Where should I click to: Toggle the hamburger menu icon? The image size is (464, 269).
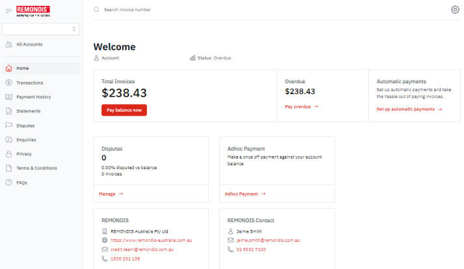point(8,11)
